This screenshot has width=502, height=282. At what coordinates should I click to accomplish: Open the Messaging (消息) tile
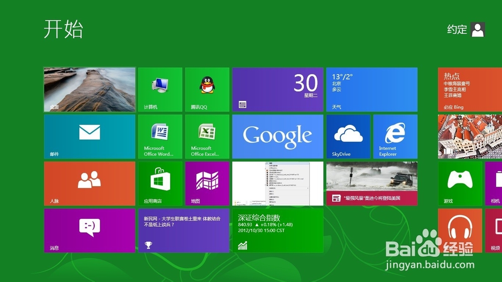tap(90, 231)
